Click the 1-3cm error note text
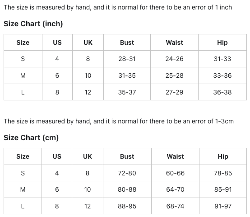This screenshot has width=250, height=217. click(x=119, y=121)
